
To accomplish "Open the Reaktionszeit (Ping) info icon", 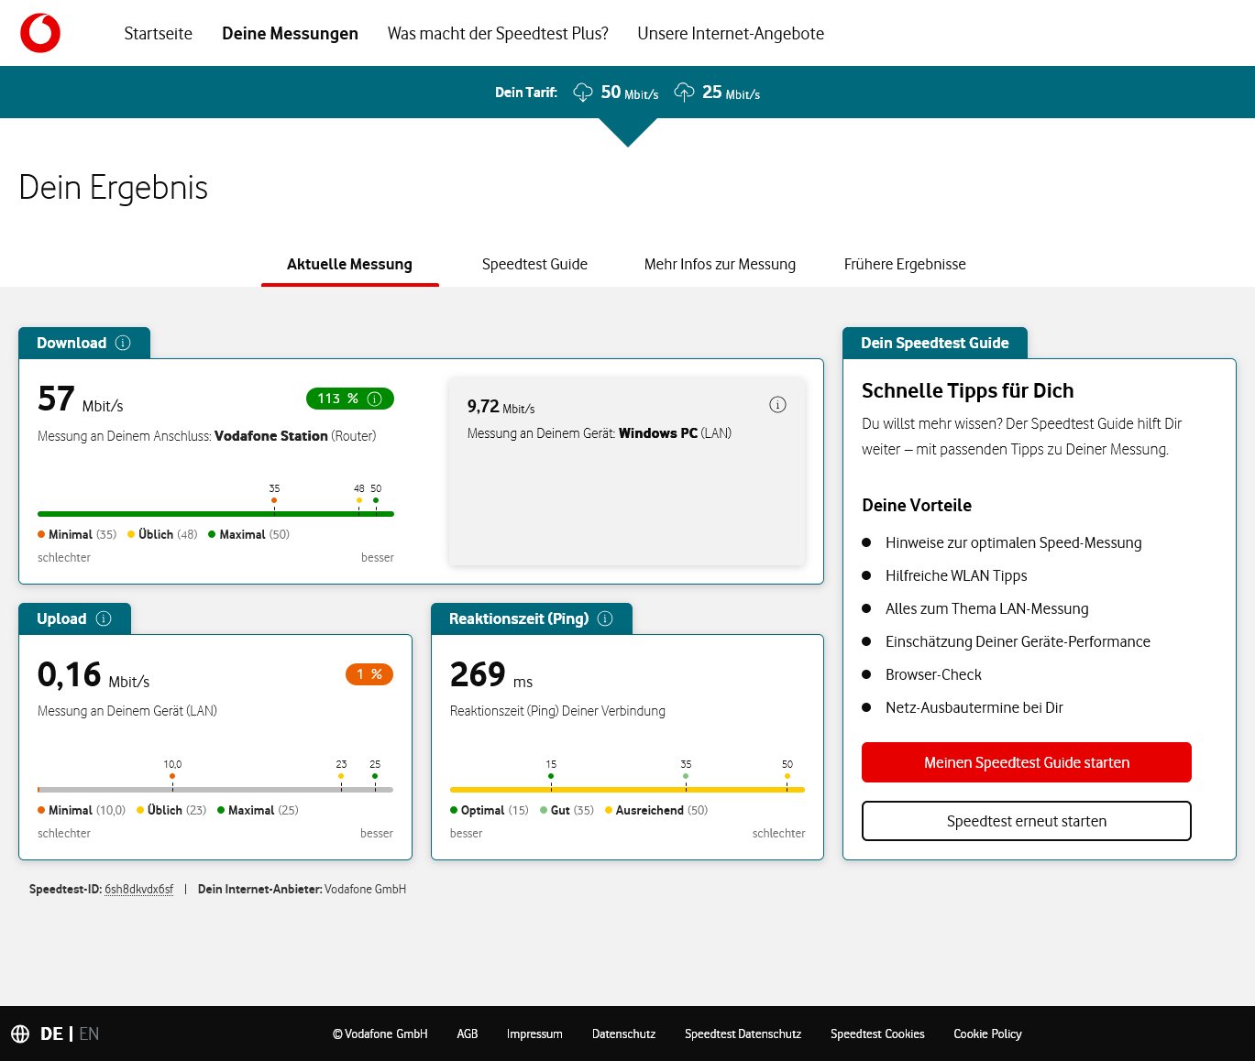I will 605,618.
